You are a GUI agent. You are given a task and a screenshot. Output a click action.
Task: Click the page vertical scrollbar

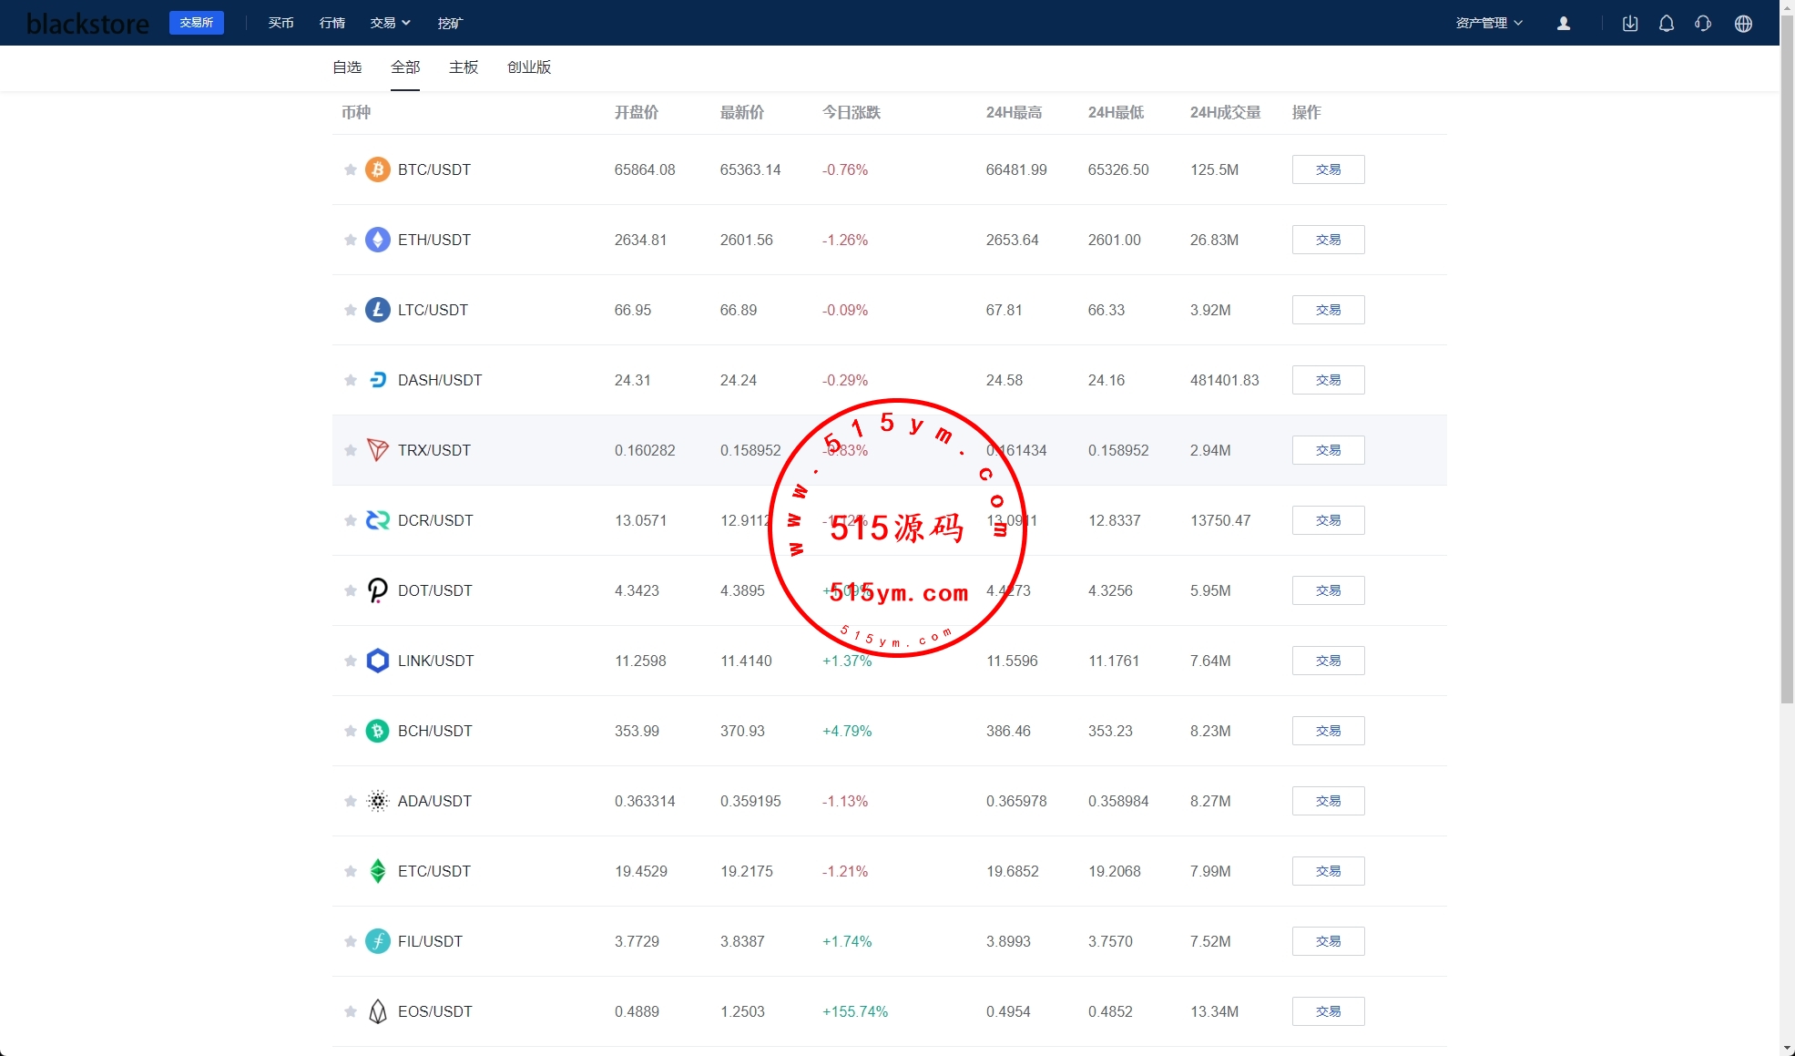point(1787,364)
